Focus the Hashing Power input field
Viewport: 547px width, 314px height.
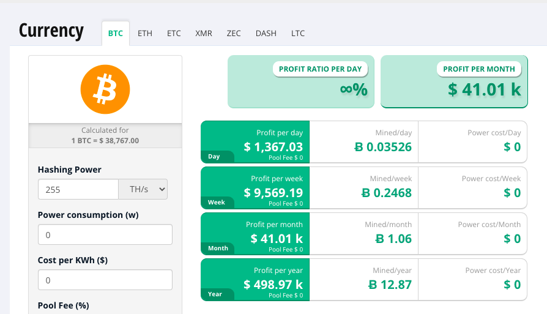(x=78, y=190)
